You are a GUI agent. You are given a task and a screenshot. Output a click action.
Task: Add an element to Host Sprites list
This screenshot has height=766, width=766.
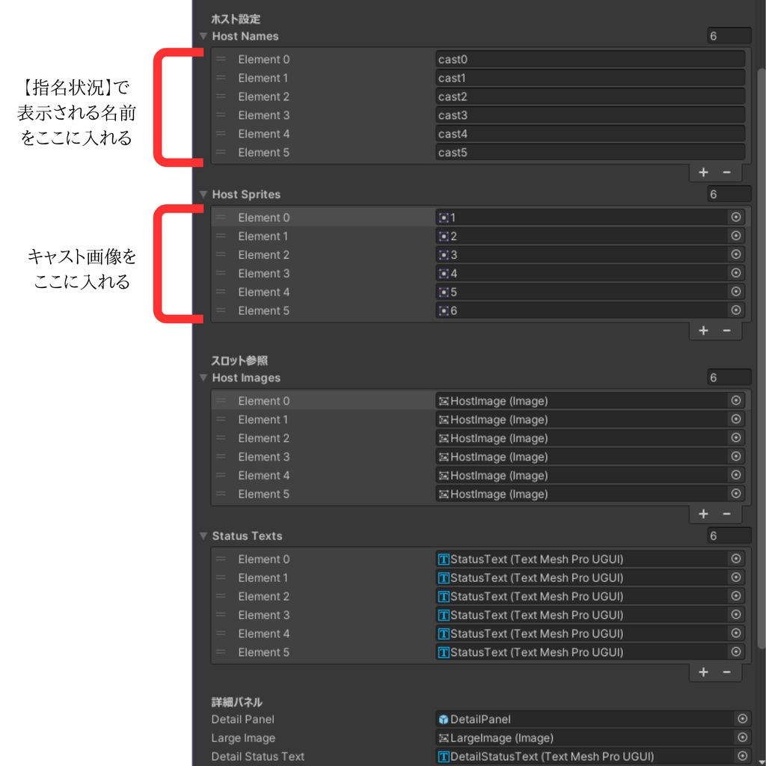click(703, 331)
